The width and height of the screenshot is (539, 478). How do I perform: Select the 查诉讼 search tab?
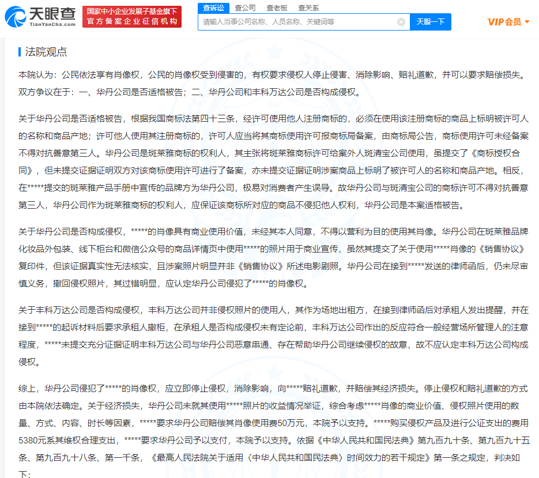213,7
